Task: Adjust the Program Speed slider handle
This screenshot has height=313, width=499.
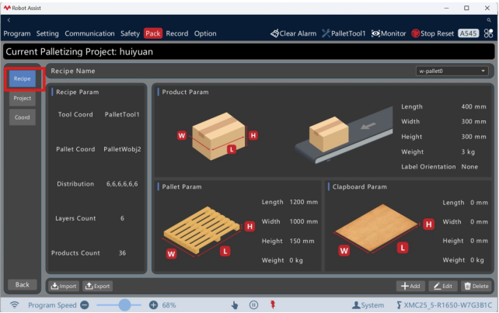Action: (x=124, y=304)
